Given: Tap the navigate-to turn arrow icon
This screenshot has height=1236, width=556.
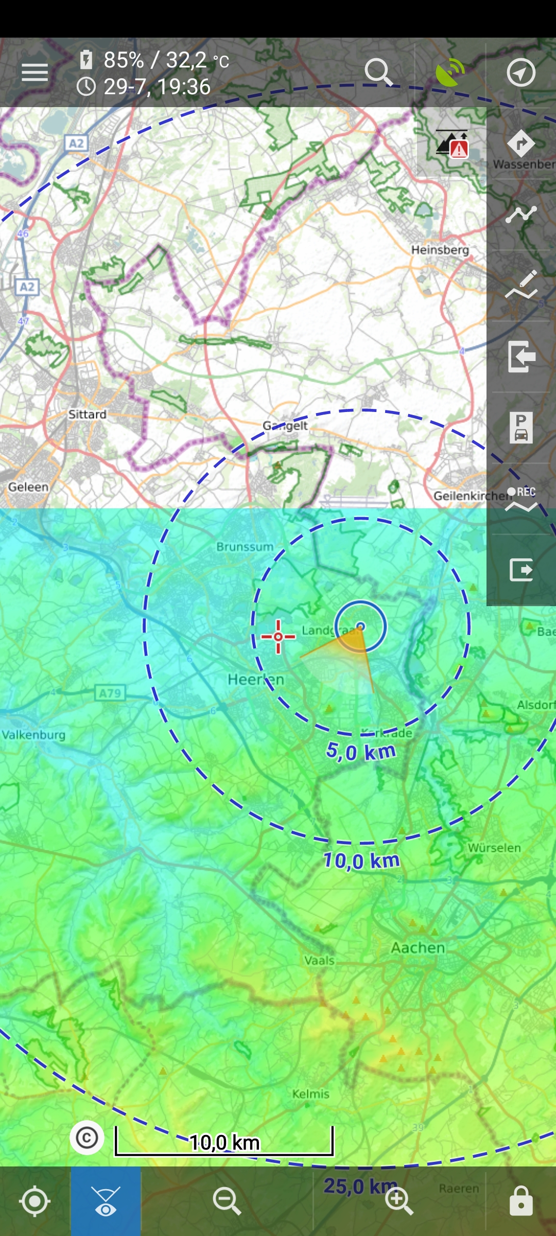Looking at the screenshot, I should (521, 144).
